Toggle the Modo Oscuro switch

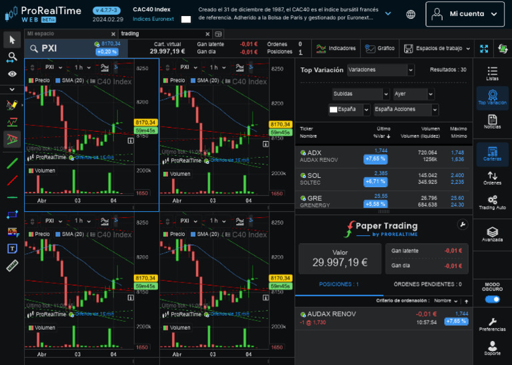(492, 299)
